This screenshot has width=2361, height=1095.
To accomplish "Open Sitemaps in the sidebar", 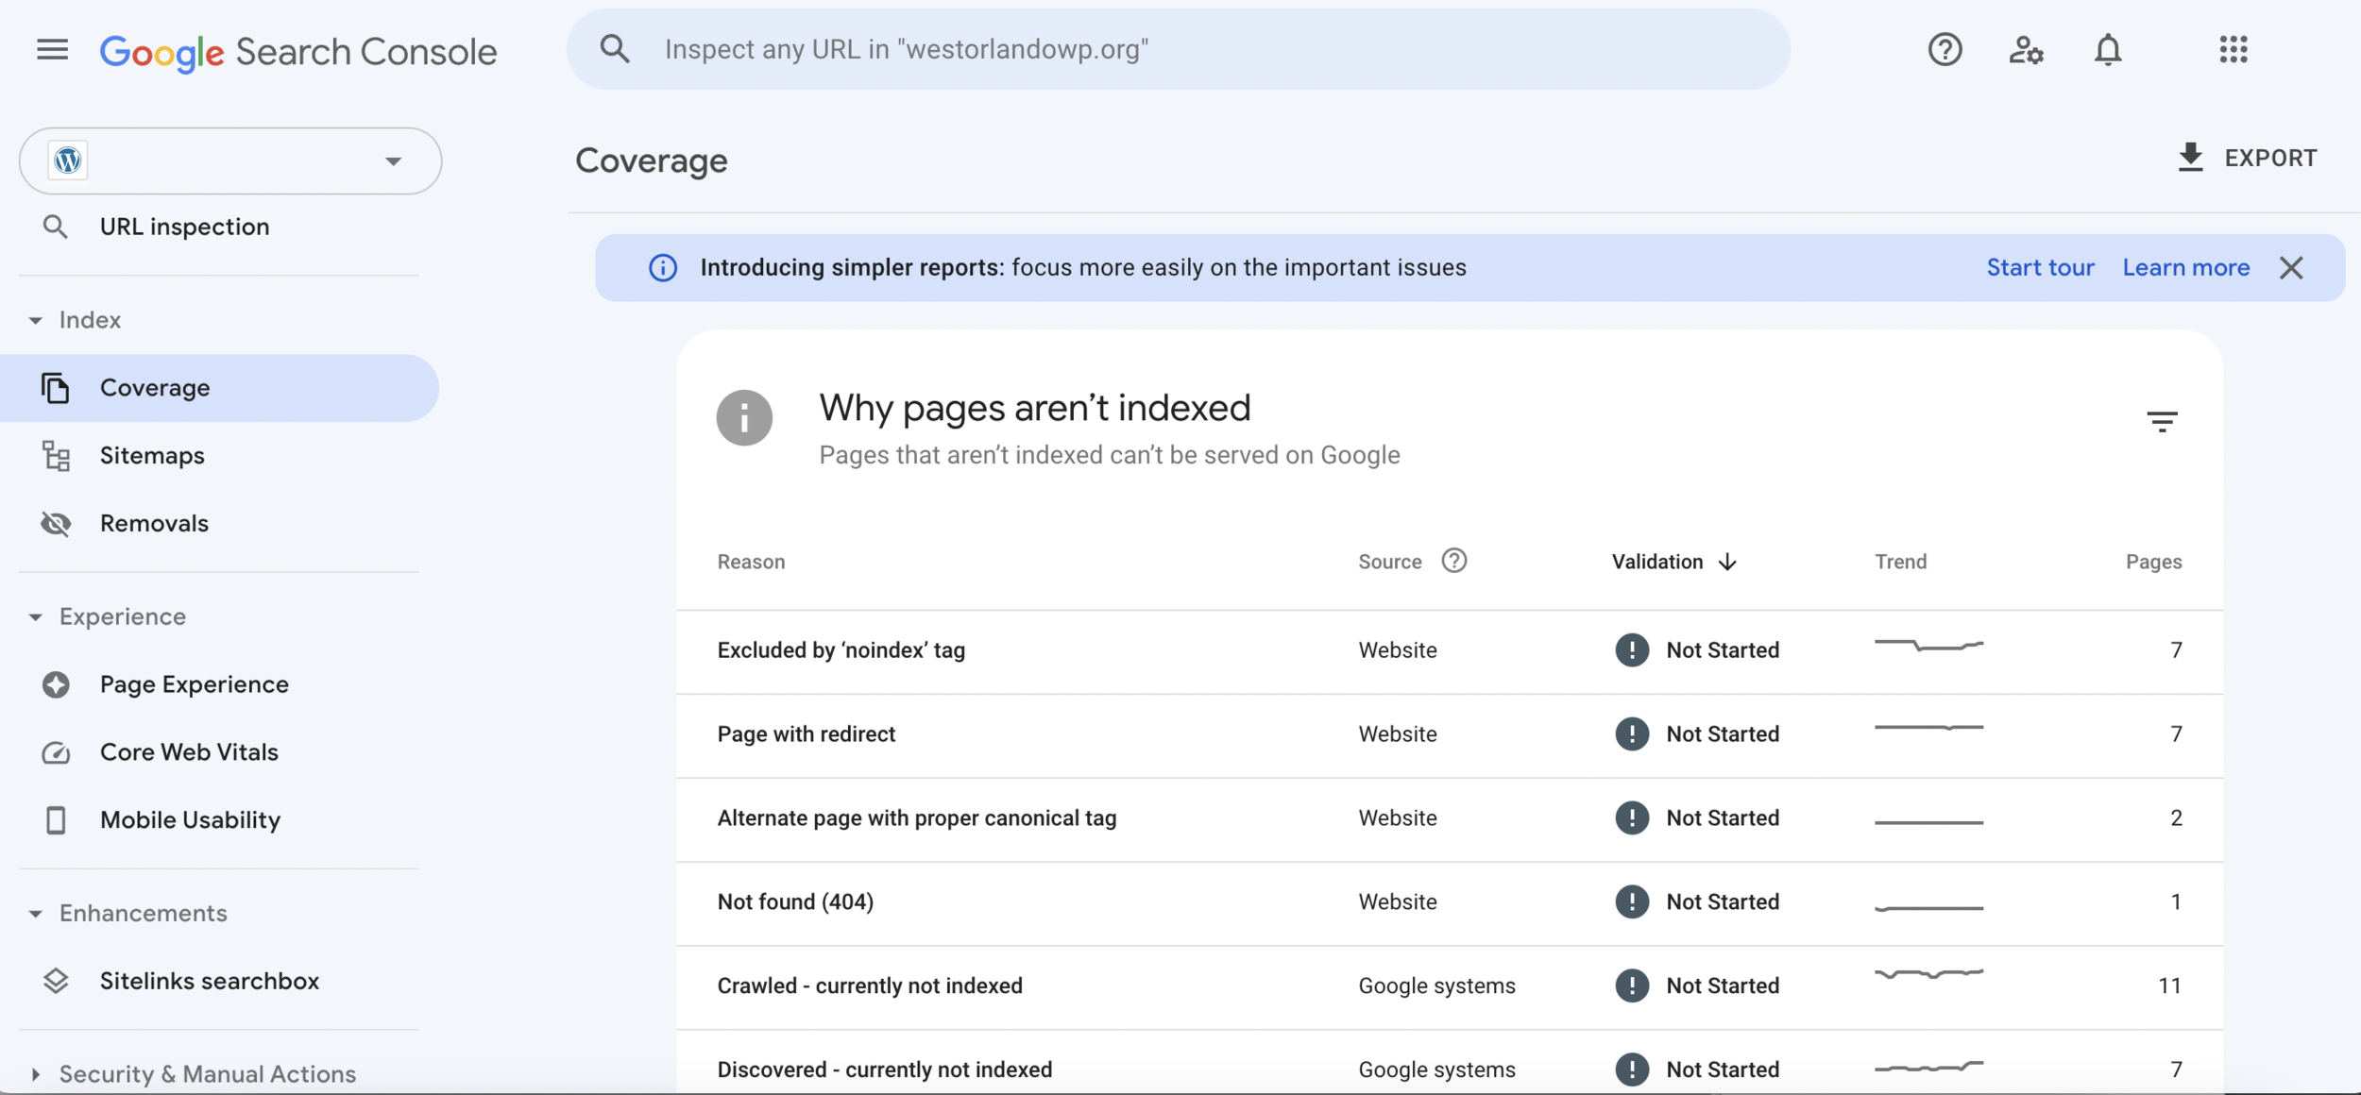I will [152, 456].
